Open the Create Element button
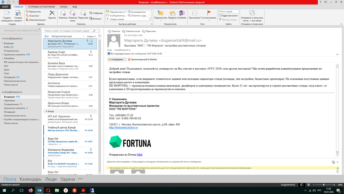 tap(18, 16)
